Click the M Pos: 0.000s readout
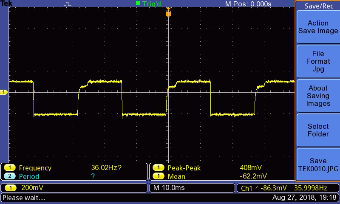This screenshot has height=204, width=340. click(x=248, y=4)
